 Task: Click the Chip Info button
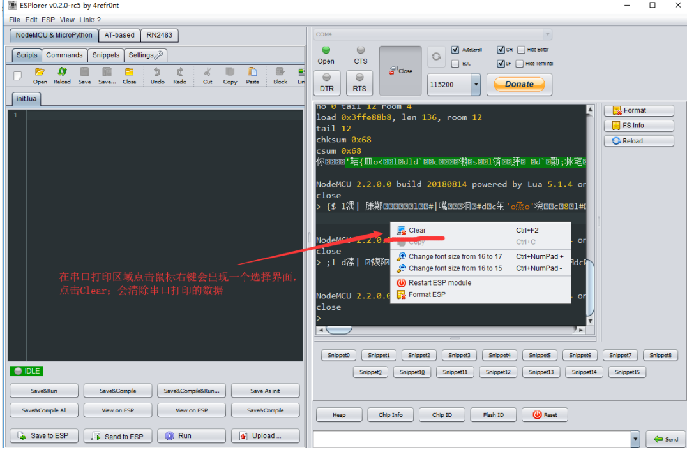(390, 414)
